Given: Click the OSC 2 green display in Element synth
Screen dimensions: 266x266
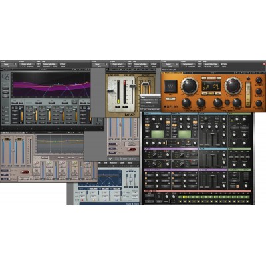Looking at the screenshot, I should (184, 134).
